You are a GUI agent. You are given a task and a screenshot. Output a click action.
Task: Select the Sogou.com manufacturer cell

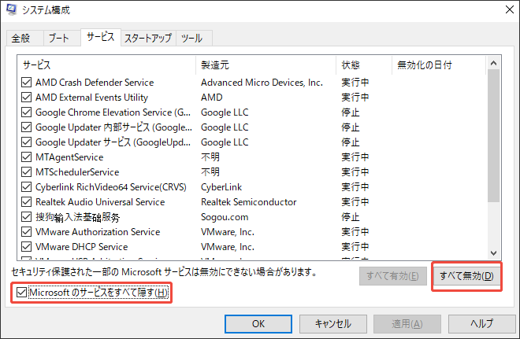(x=225, y=217)
